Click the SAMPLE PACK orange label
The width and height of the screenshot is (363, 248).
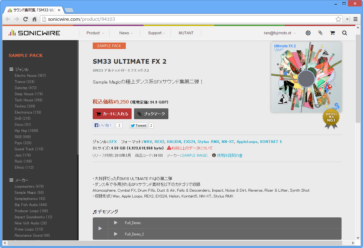pos(109,46)
